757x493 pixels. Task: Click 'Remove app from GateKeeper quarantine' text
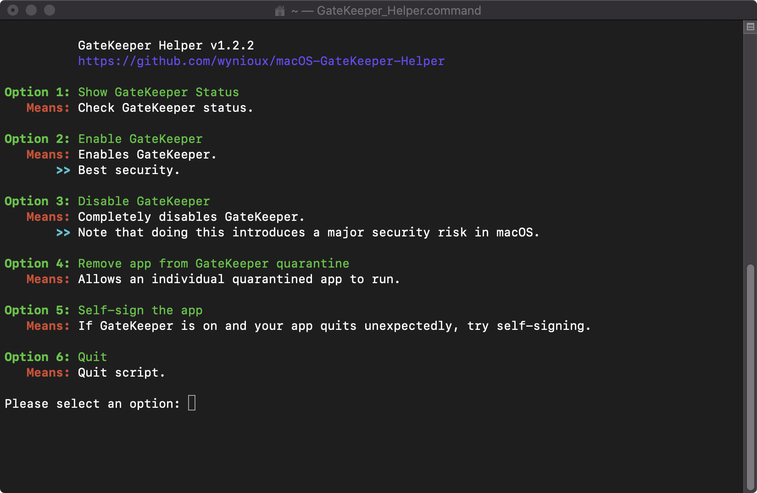(213, 263)
